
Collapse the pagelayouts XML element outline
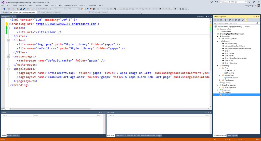point(8,69)
